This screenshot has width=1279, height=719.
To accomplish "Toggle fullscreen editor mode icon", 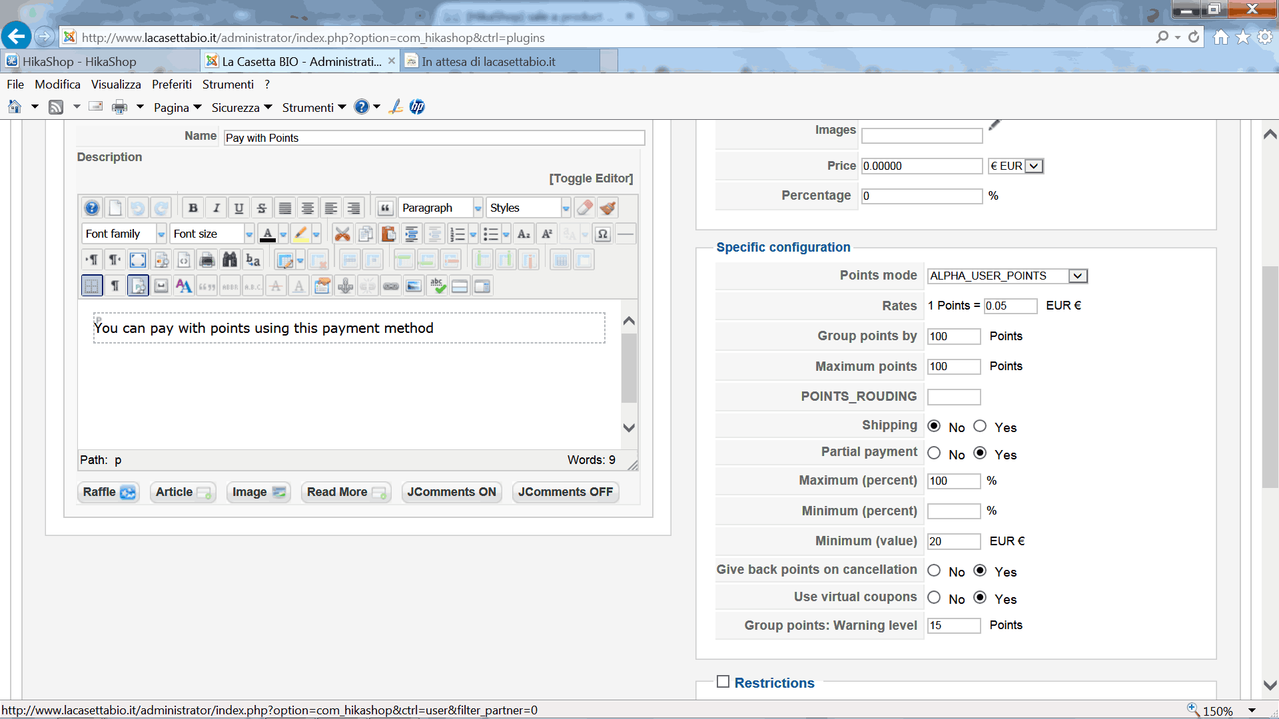I will (138, 260).
